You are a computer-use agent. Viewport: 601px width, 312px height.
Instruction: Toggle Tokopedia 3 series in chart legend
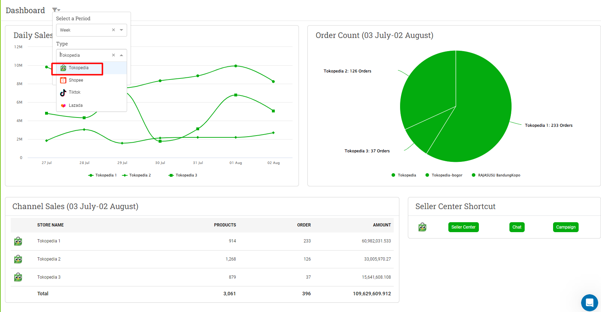(183, 175)
